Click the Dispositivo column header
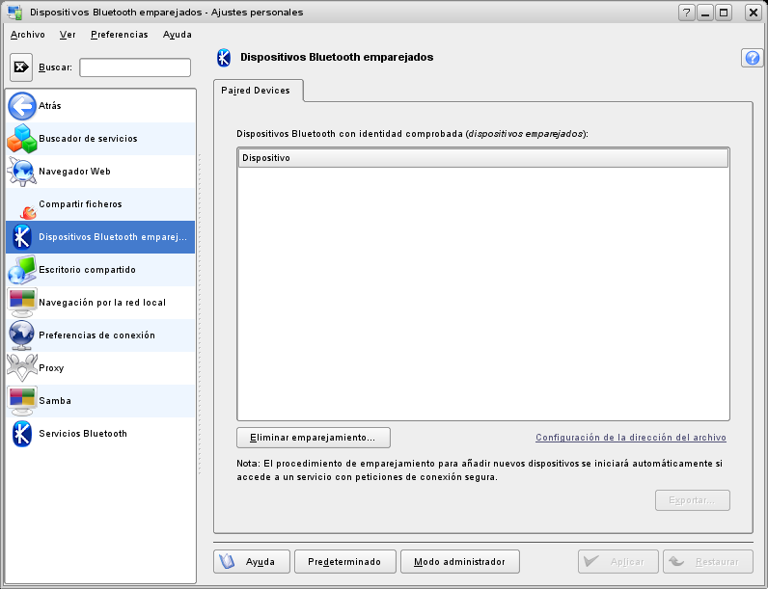 482,157
